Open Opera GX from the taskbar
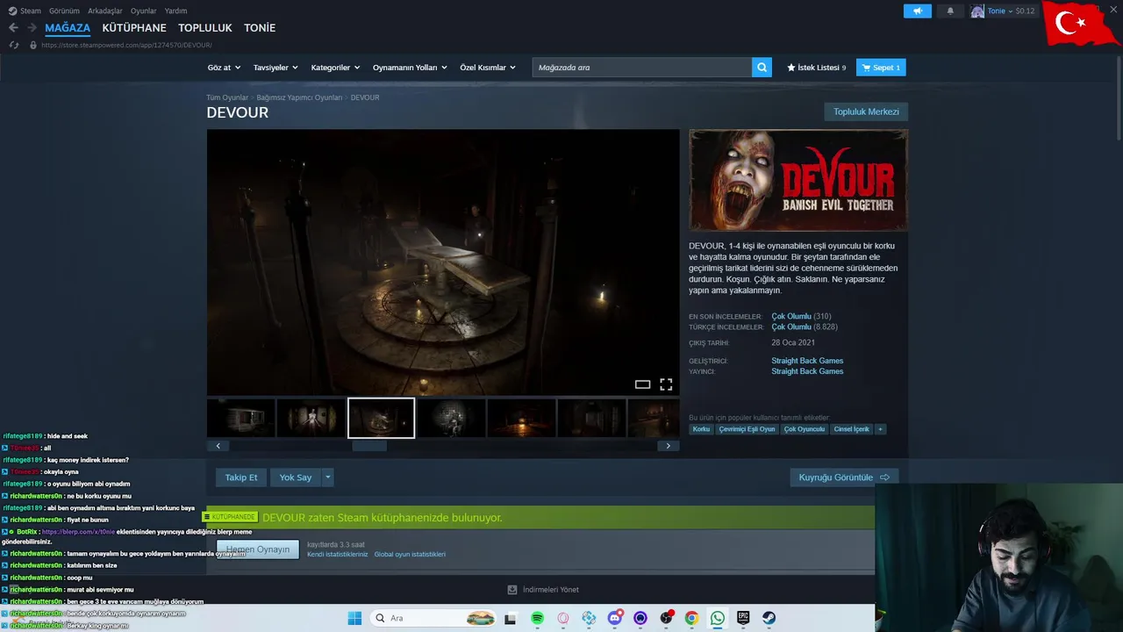This screenshot has width=1123, height=632. coord(563,618)
